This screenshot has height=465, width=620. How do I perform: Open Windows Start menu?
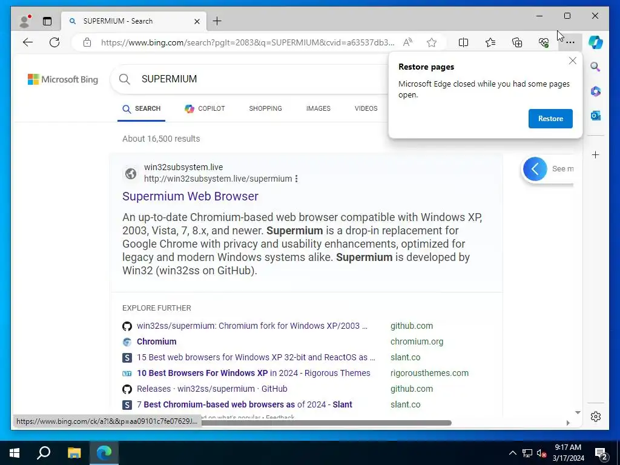click(x=15, y=453)
